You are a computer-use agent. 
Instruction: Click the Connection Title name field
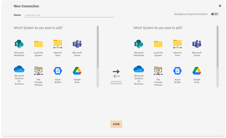tap(69, 15)
